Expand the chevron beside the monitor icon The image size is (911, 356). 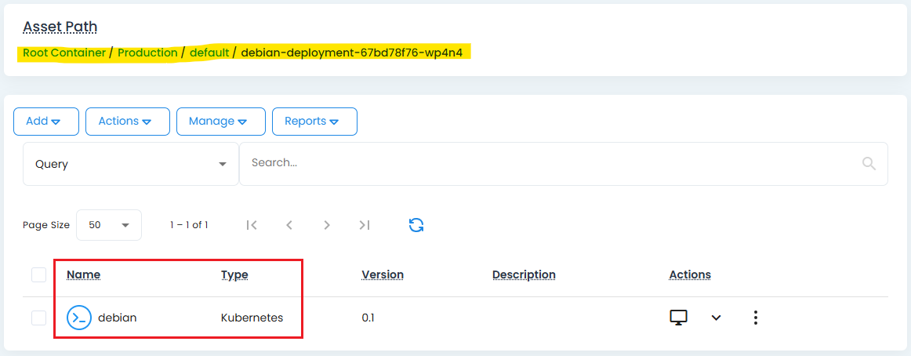click(x=716, y=318)
